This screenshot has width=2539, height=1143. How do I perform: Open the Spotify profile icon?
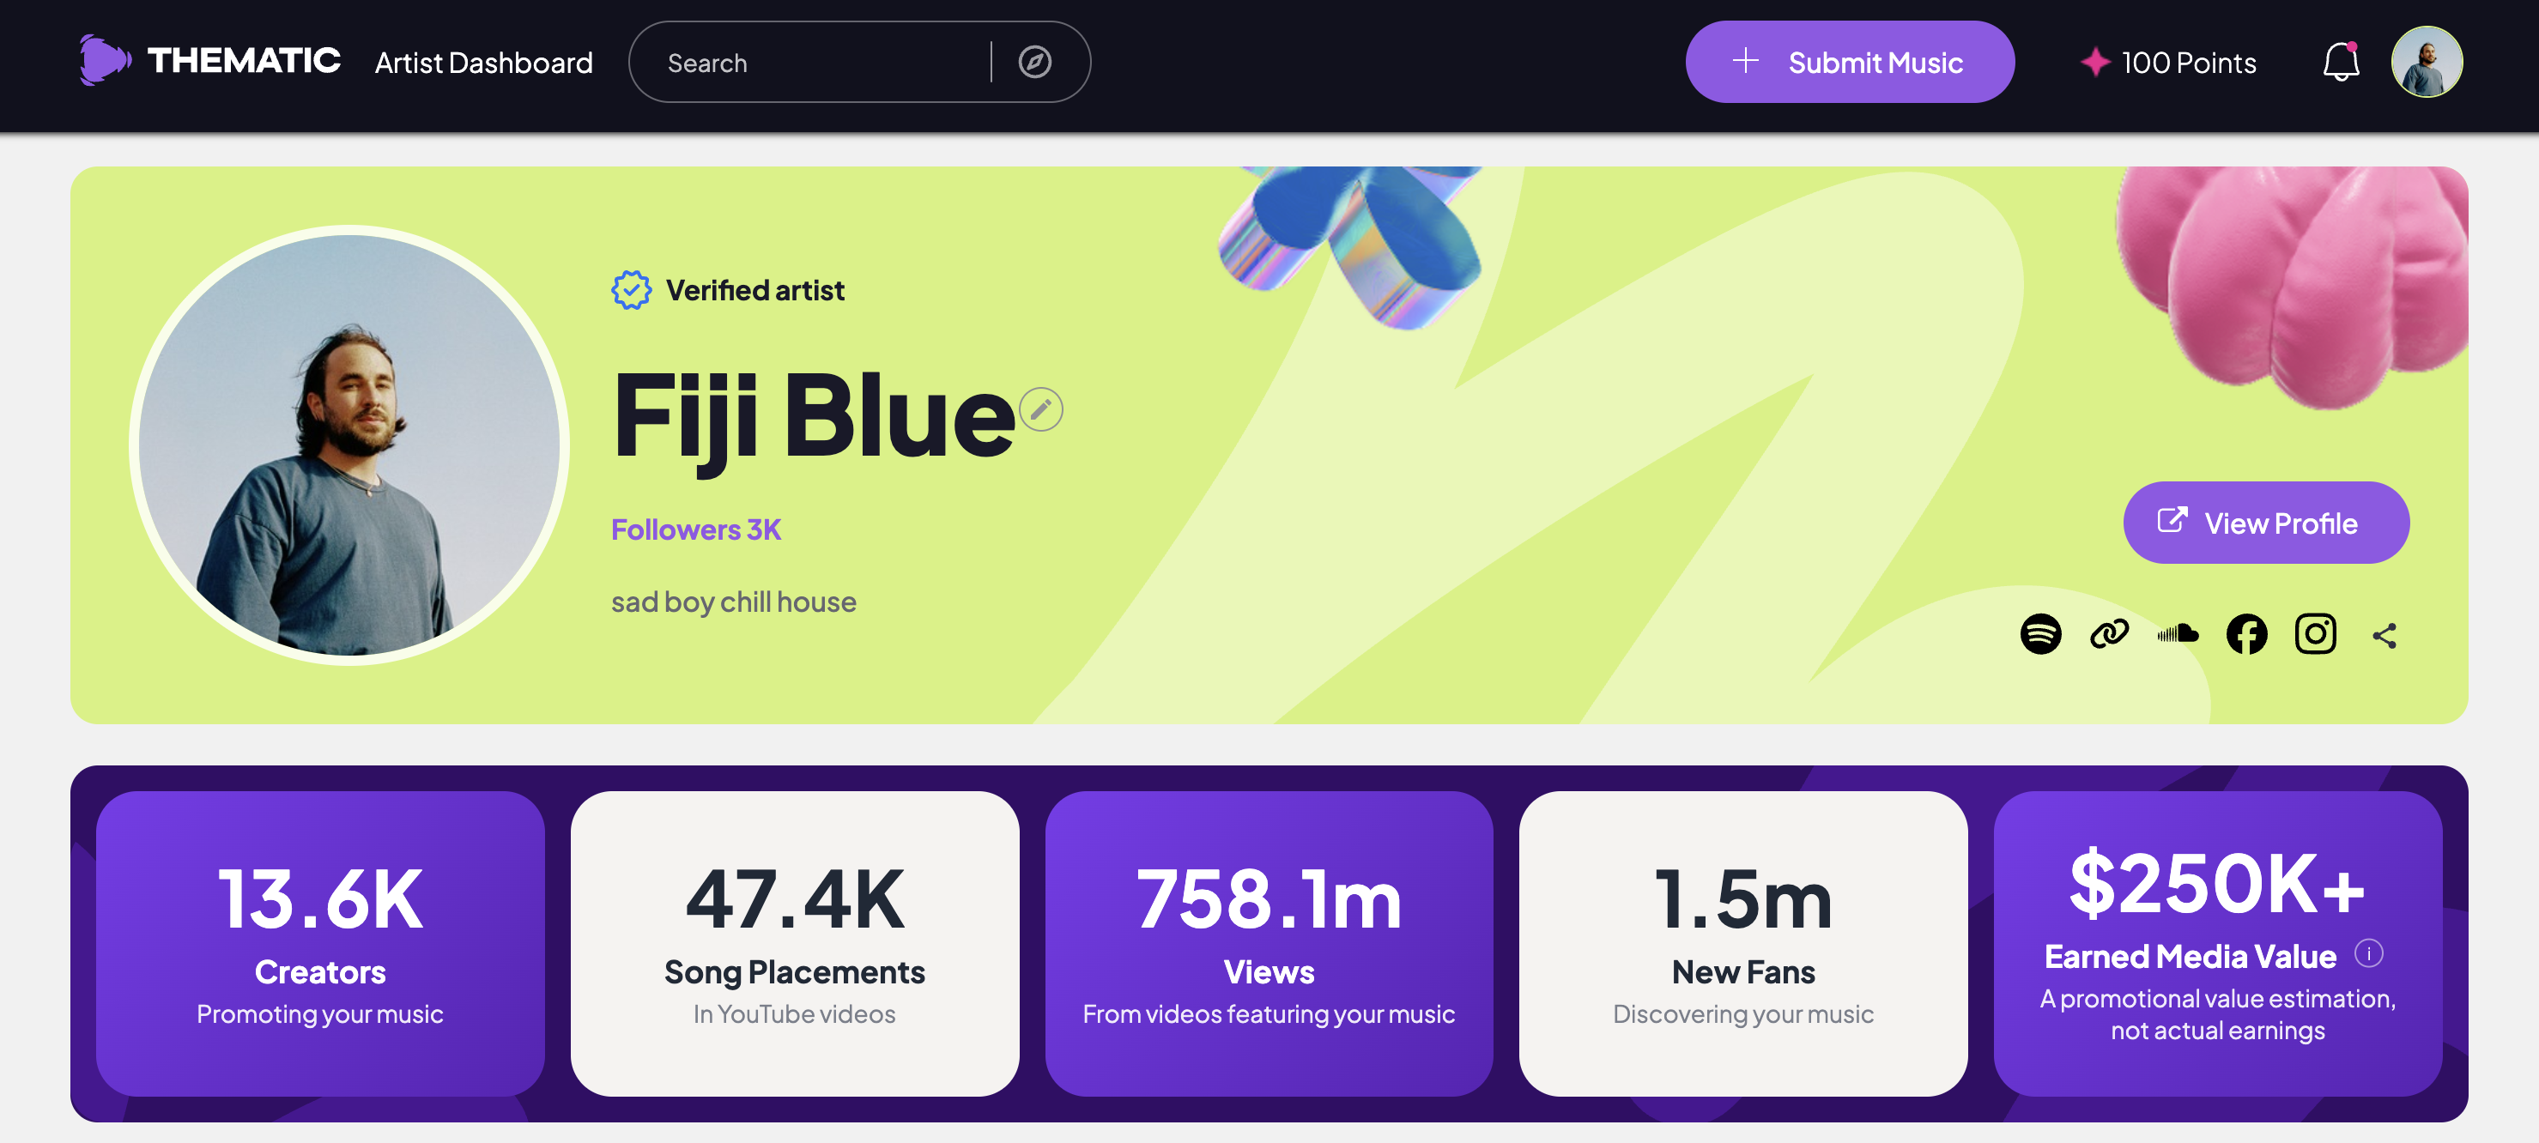2040,633
